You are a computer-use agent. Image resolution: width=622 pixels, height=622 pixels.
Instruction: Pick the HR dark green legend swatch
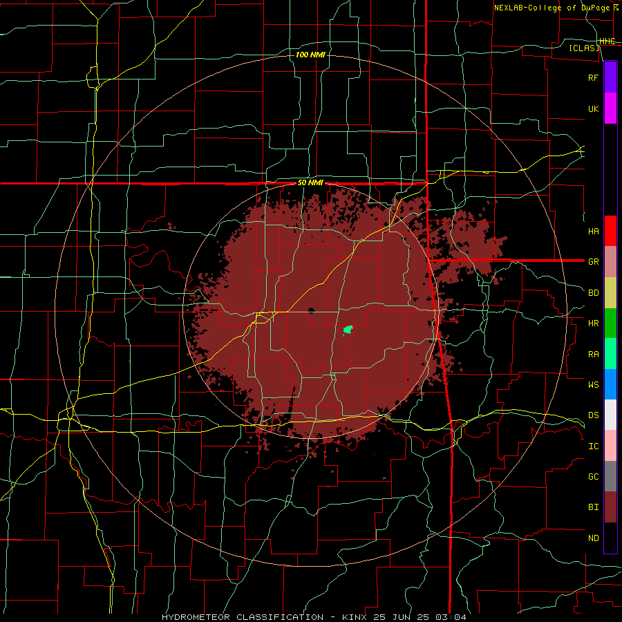click(x=610, y=323)
